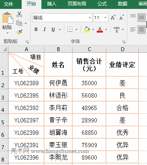Viewport: 147px width, 165px height.
Task: Switch to the 插入 tab
Action: [x=52, y=4]
